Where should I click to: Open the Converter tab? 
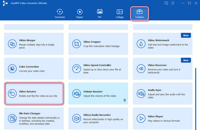pyautogui.click(x=60, y=14)
